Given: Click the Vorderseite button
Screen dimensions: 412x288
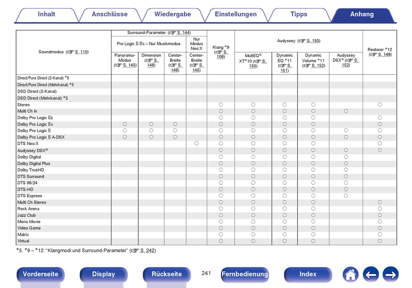Looking at the screenshot, I should coord(40,274).
